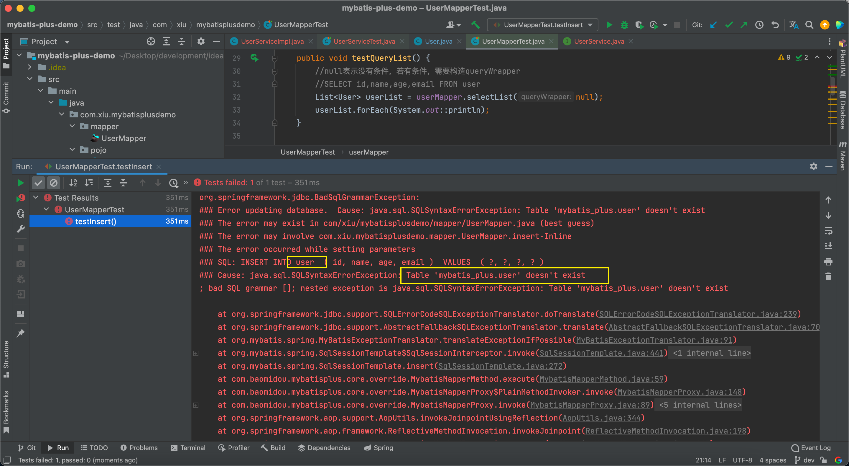The image size is (849, 466).
Task: Toggle Scroll to End of console
Action: click(828, 246)
